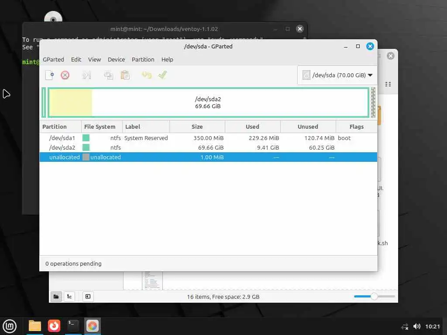This screenshot has height=335, width=447.
Task: Open the GParted menu
Action: [53, 59]
